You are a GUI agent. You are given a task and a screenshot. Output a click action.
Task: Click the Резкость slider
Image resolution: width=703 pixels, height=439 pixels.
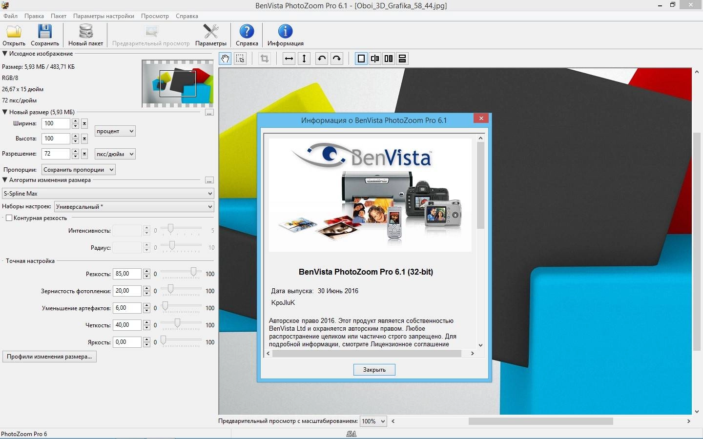[181, 273]
